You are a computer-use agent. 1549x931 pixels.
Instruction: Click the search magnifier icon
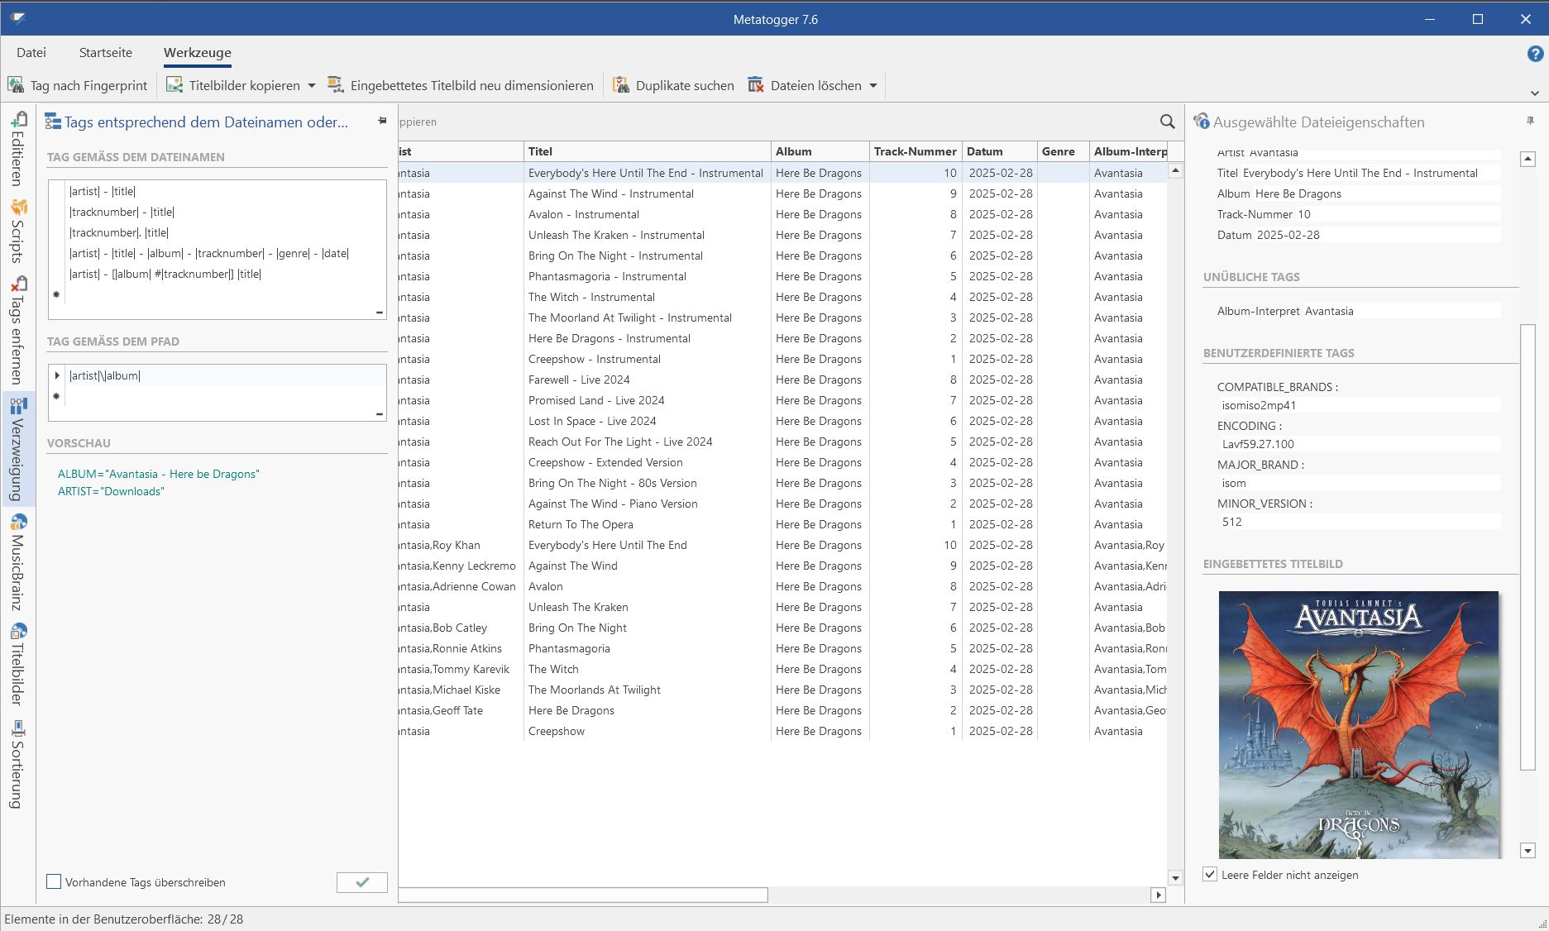pyautogui.click(x=1167, y=122)
